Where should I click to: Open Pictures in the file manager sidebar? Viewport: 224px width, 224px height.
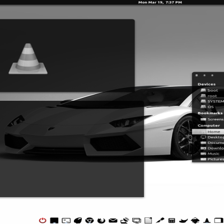point(208,159)
